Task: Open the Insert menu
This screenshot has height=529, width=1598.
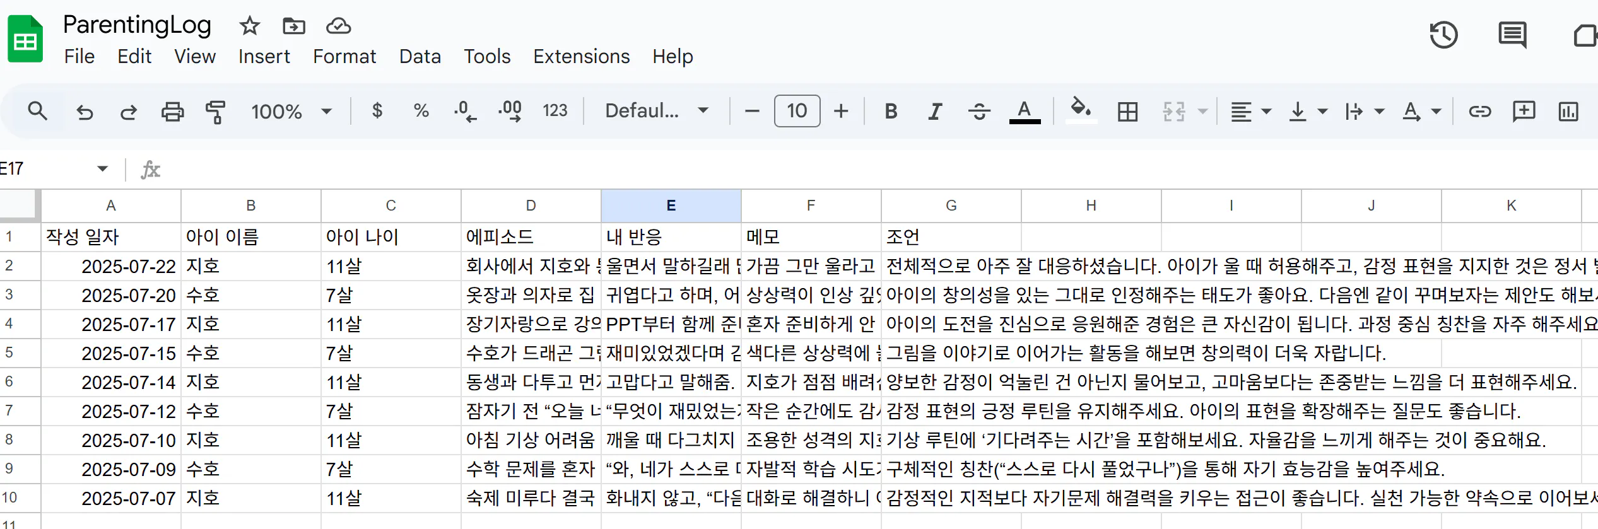Action: coord(264,56)
